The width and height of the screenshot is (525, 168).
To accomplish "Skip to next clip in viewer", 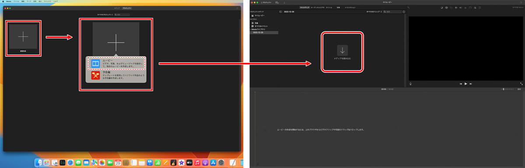I will click(x=470, y=84).
